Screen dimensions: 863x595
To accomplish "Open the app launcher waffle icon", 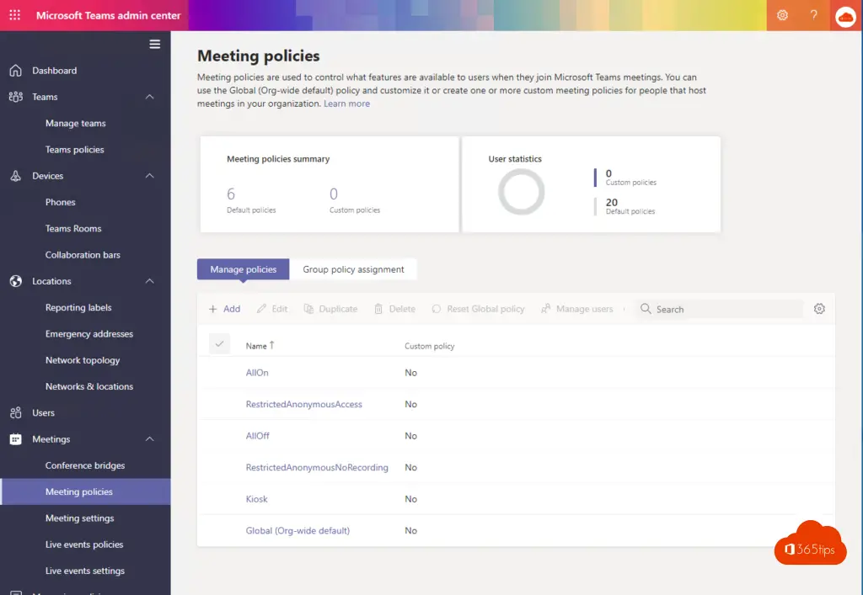I will (x=15, y=15).
